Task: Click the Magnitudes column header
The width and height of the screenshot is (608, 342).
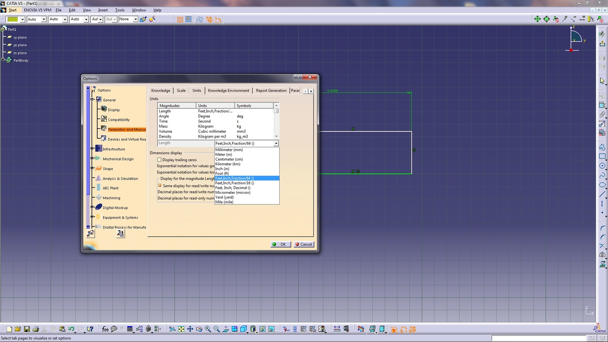Action: (x=177, y=106)
